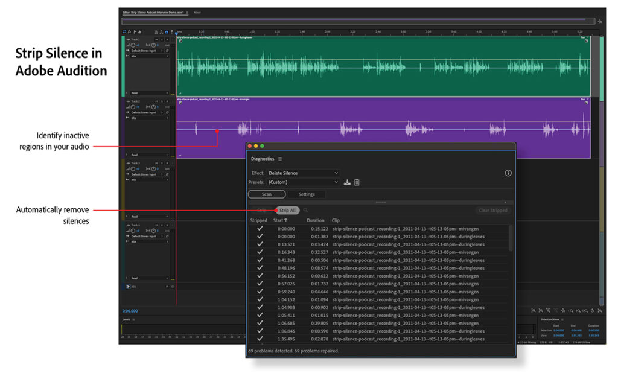The height and width of the screenshot is (373, 618).
Task: Select the result row starting 0:13.521
Action: click(x=378, y=244)
